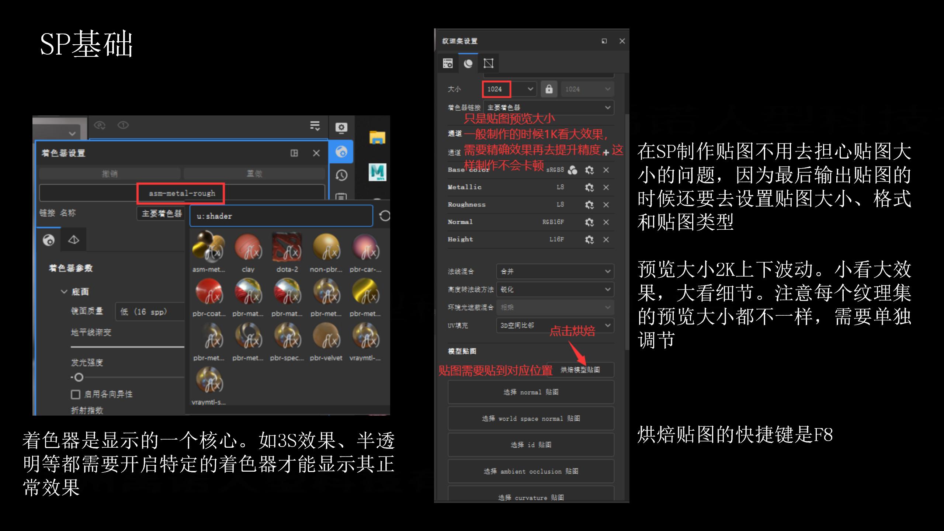Viewport: 944px width, 531px height.
Task: Open the UV填充 3D空间比邻 dropdown
Action: pyautogui.click(x=555, y=326)
